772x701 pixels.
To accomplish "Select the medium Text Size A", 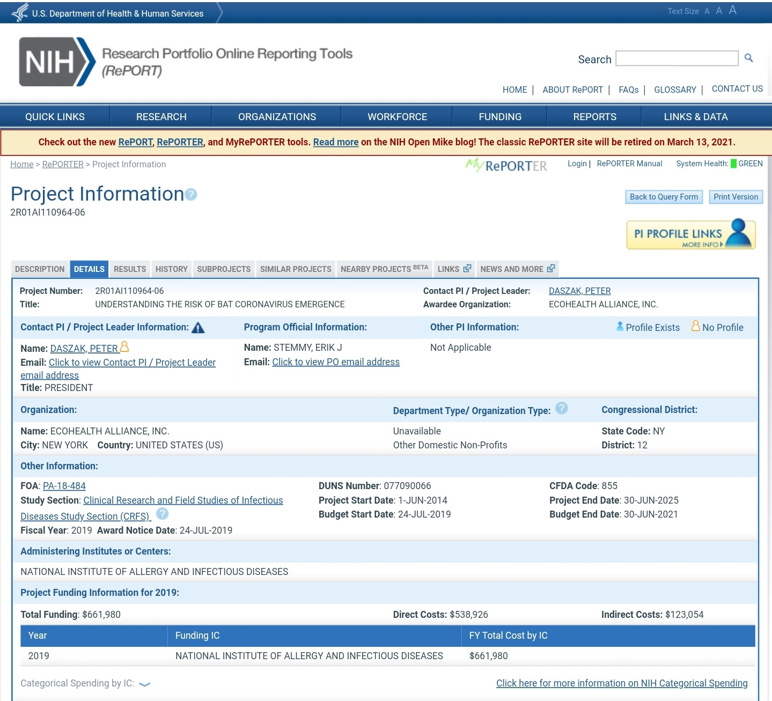I will point(719,11).
